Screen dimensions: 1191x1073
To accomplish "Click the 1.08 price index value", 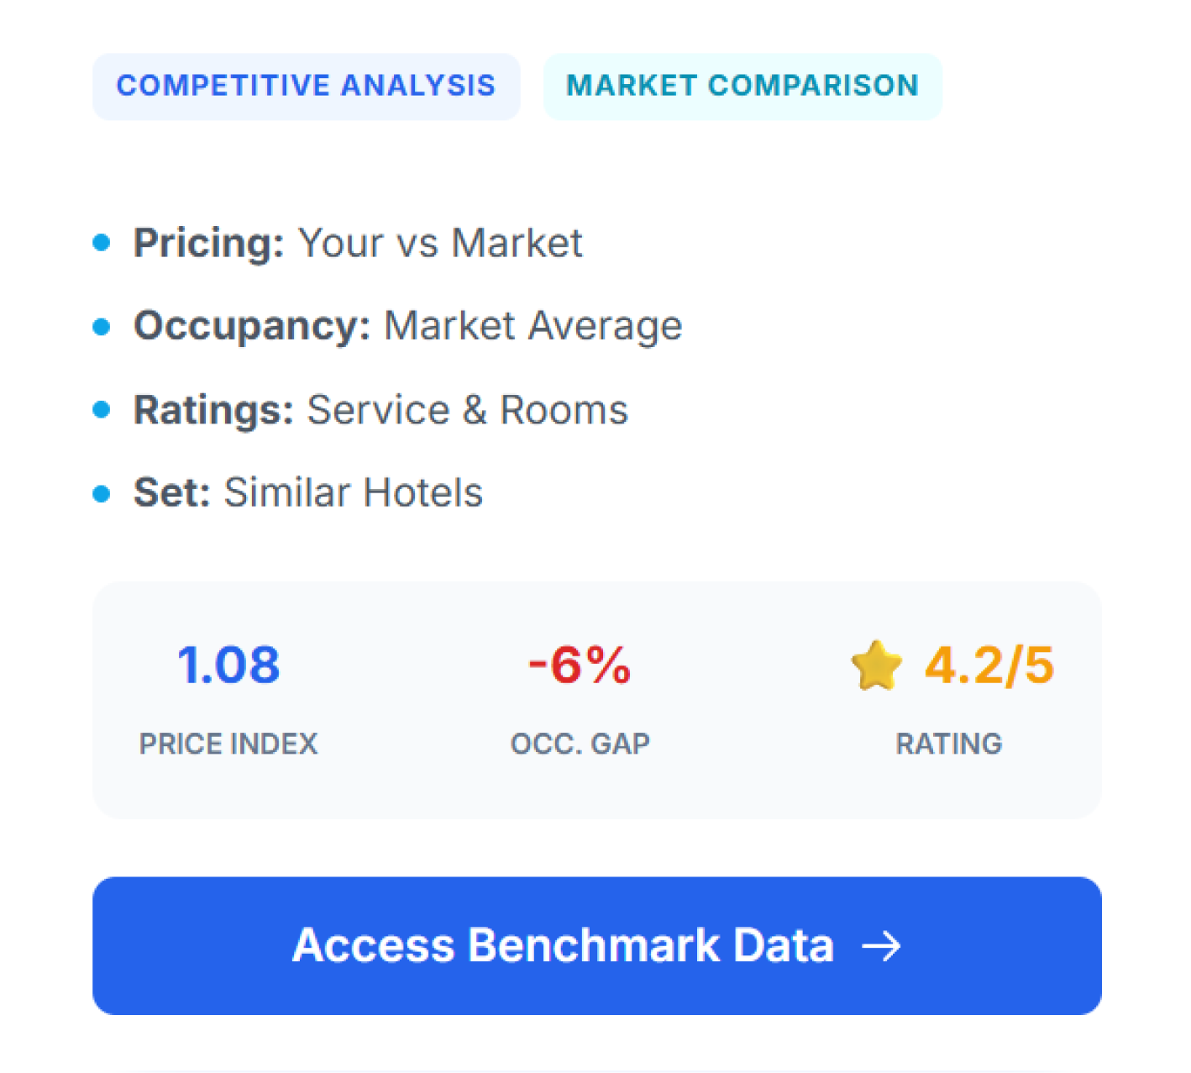I will 228,665.
